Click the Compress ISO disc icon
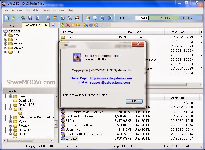Image resolution: width=205 pixels, height=150 pixels. tap(62, 18)
